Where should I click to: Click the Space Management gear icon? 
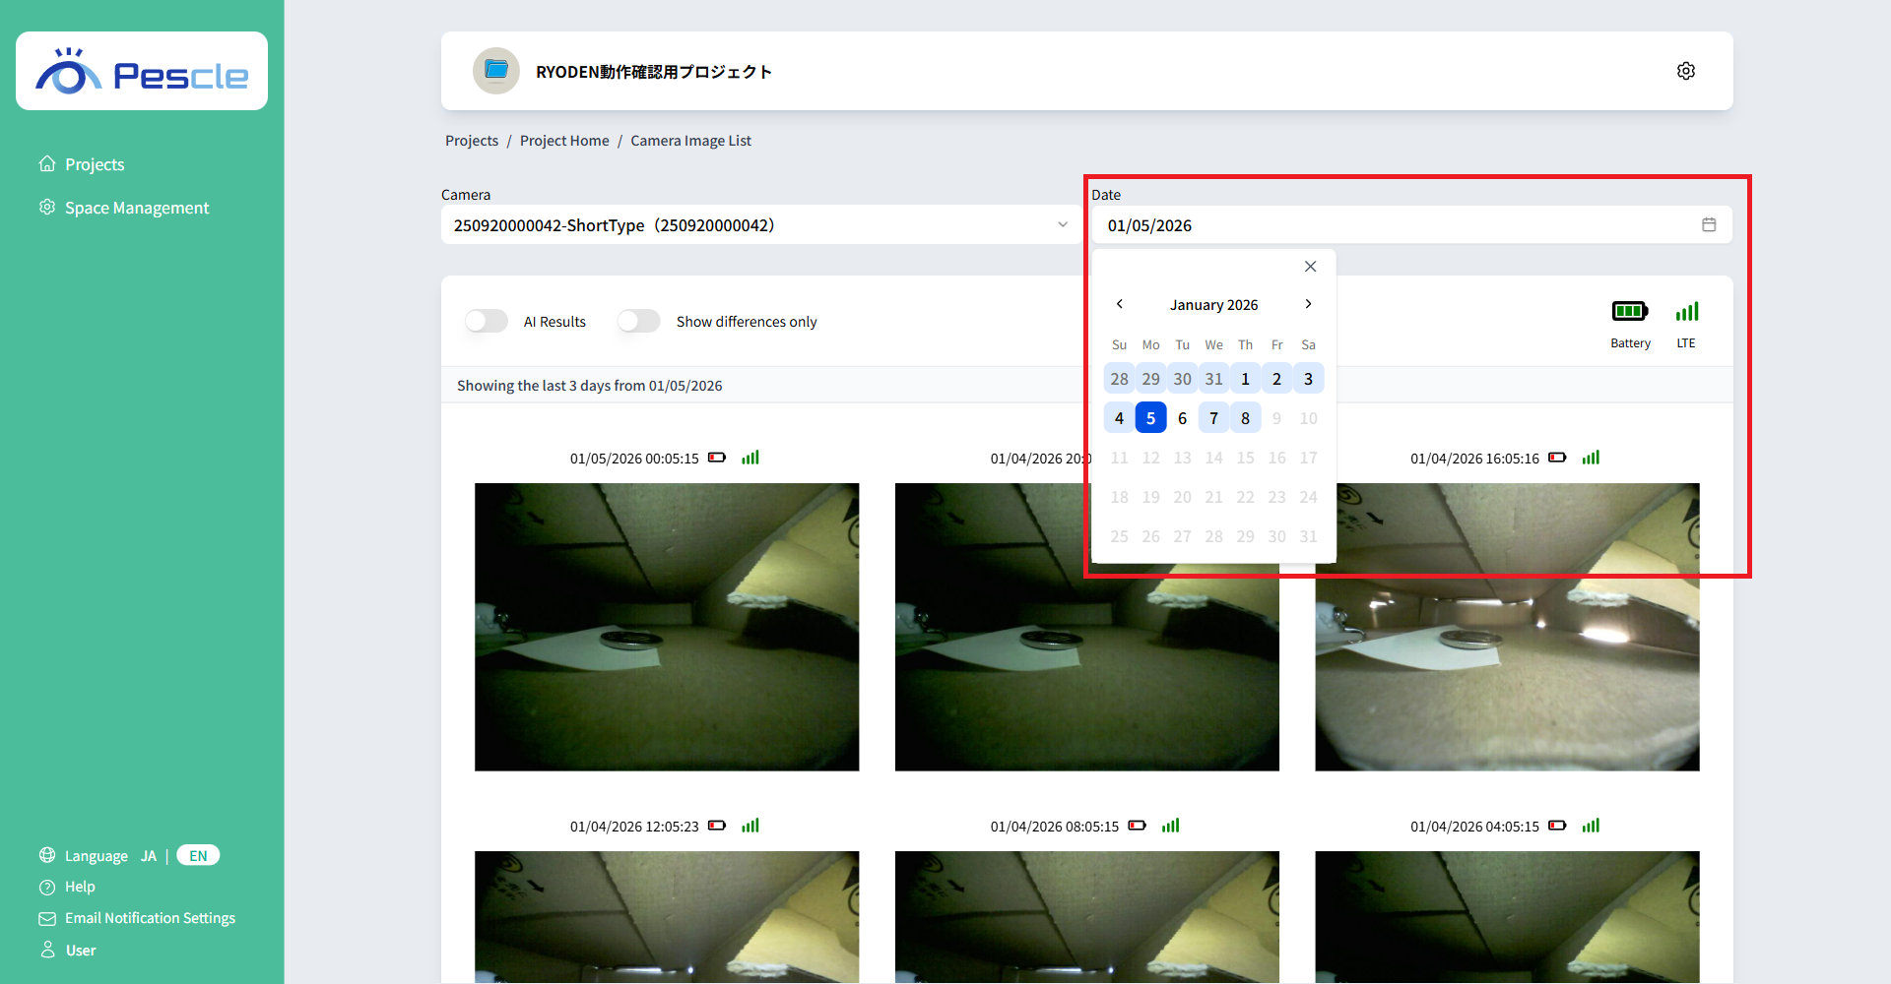(46, 207)
